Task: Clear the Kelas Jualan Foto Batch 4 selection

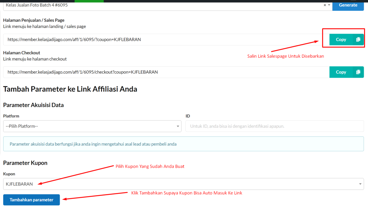Action: pyautogui.click(x=325, y=5)
